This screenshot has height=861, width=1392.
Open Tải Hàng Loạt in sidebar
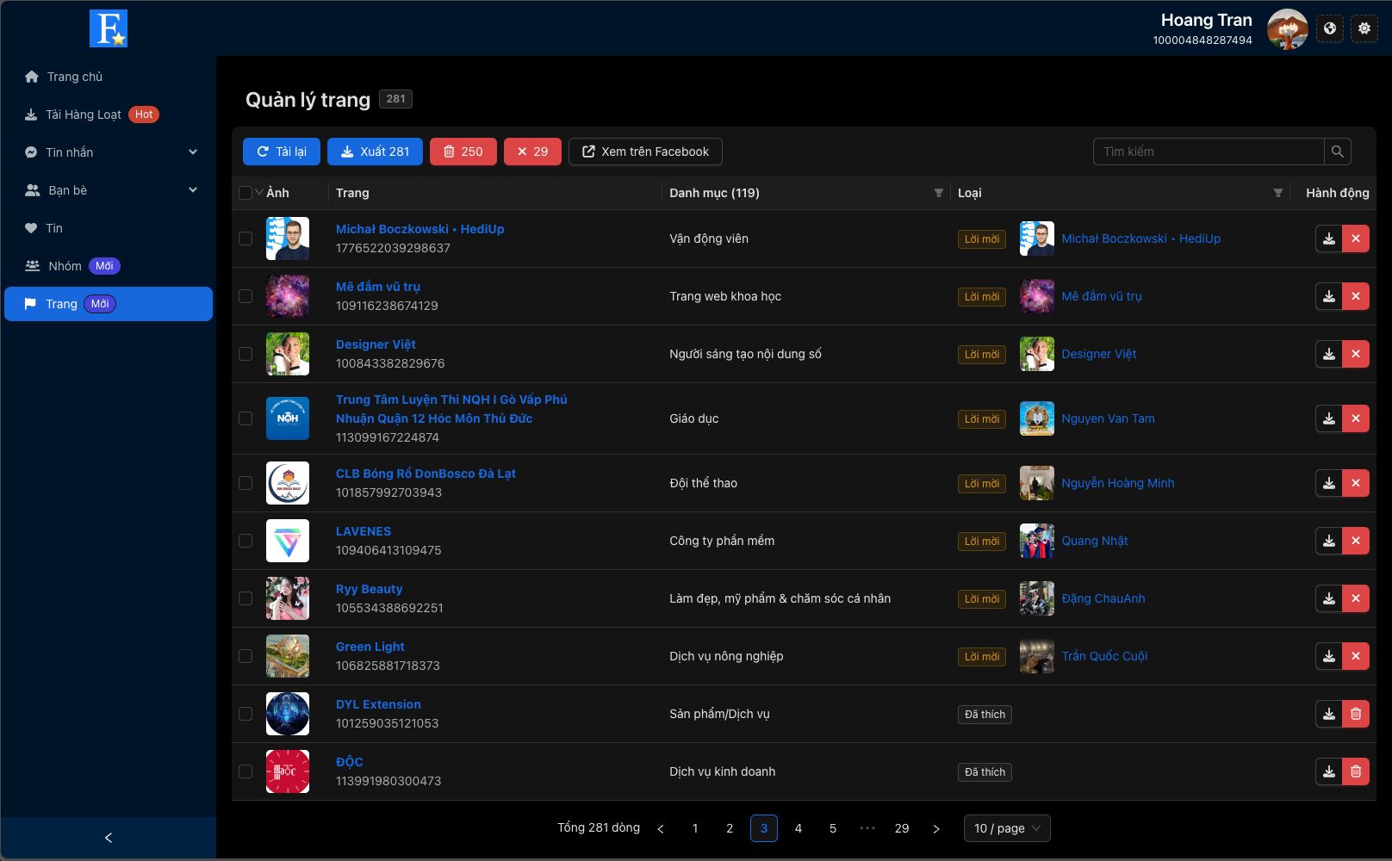tap(109, 115)
